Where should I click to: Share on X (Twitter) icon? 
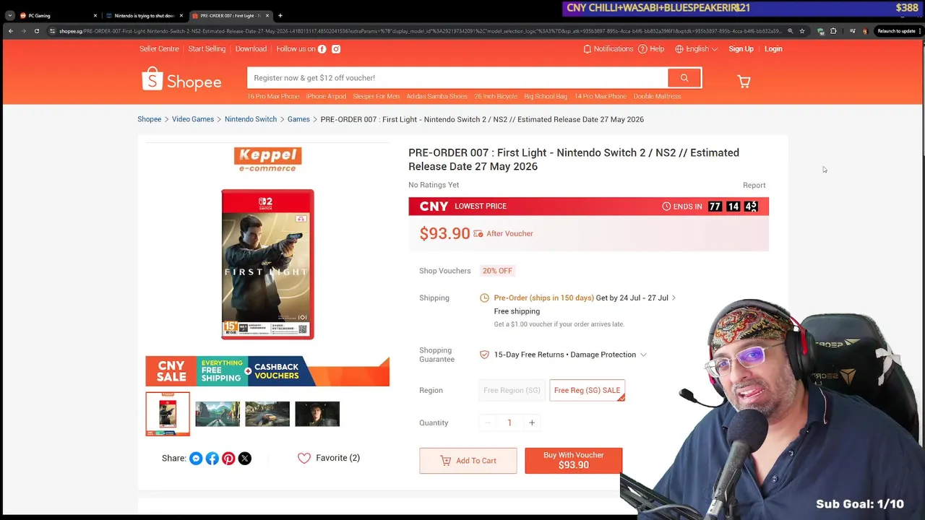[x=245, y=459]
